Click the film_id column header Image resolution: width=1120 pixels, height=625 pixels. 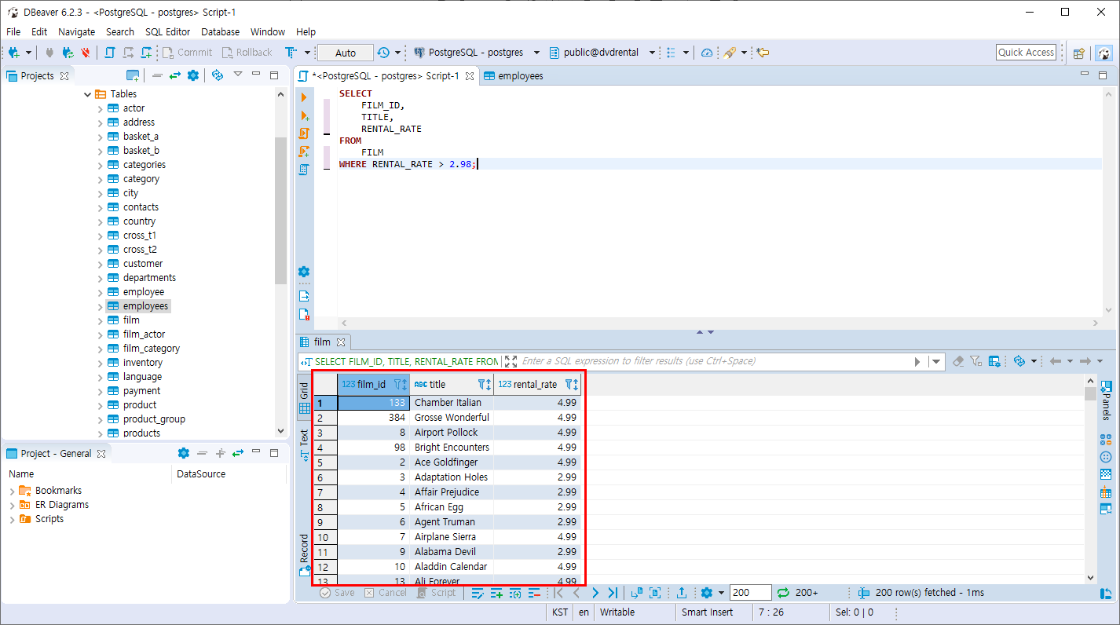click(x=373, y=384)
